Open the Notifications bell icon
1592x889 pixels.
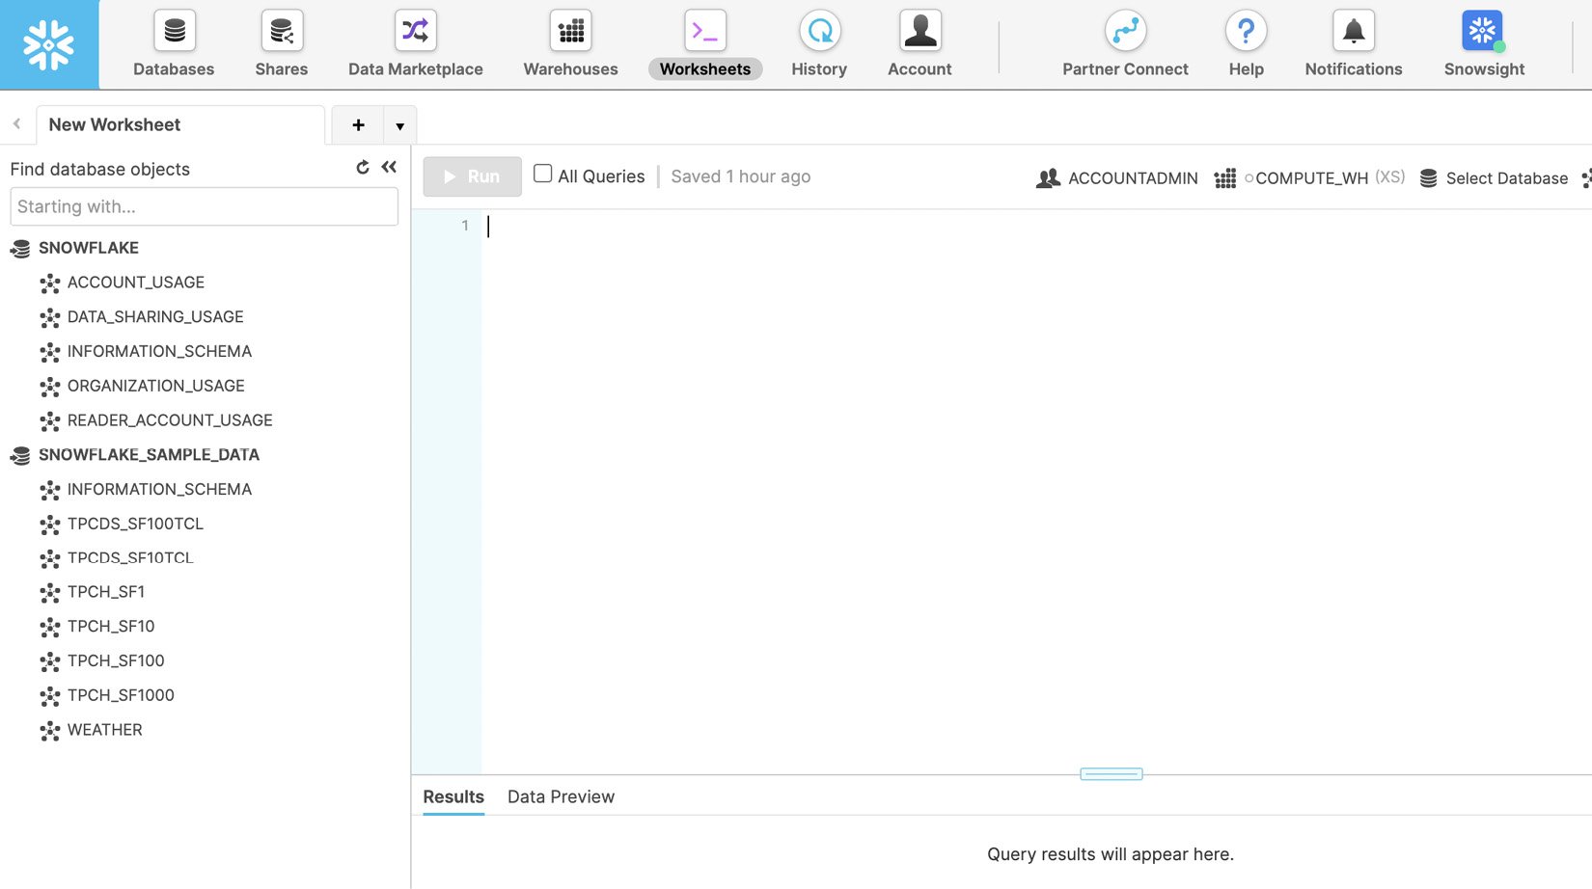tap(1354, 31)
